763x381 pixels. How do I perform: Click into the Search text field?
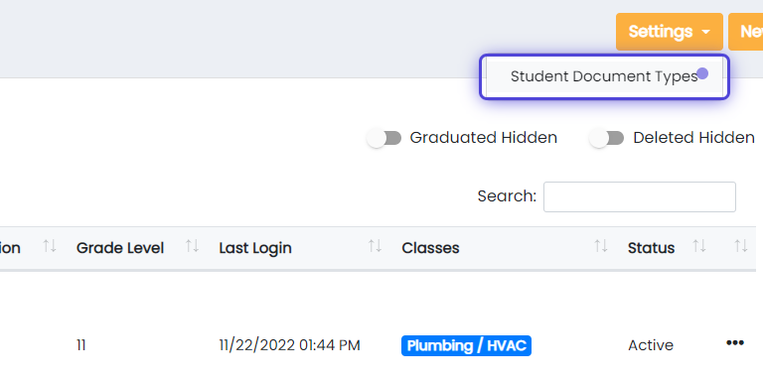(640, 196)
